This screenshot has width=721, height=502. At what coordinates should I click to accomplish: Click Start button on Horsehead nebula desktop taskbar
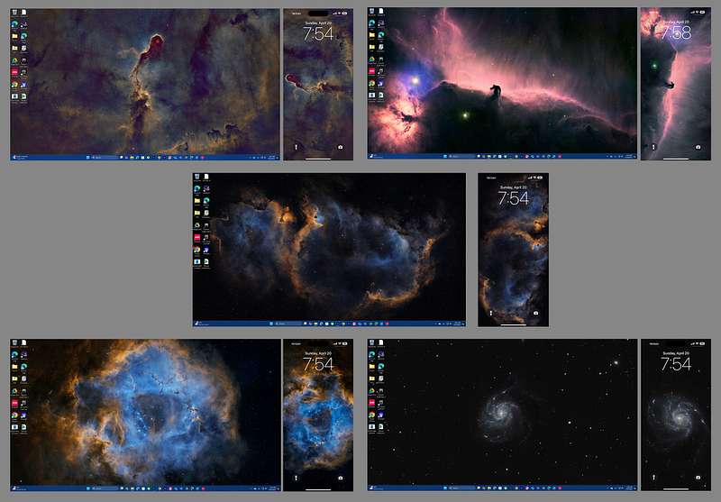pos(445,156)
